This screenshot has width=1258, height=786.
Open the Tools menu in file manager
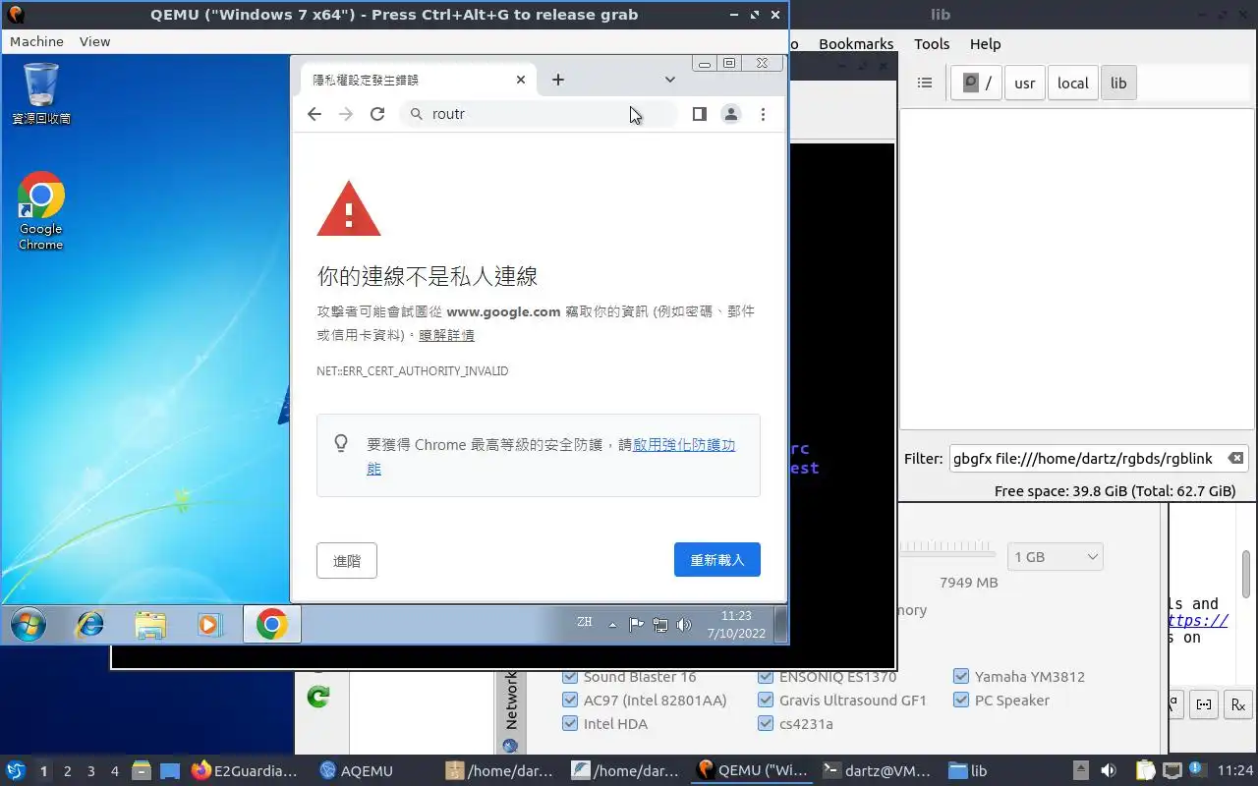(932, 43)
